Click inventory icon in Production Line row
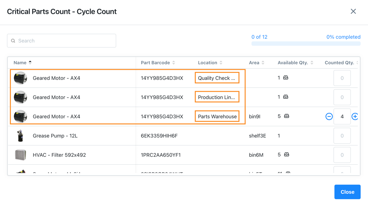 (286, 97)
